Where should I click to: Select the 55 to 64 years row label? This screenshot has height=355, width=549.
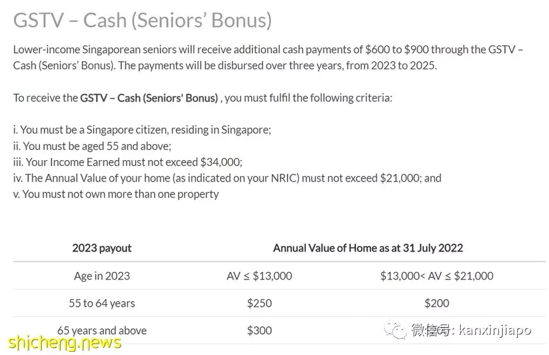tap(102, 303)
